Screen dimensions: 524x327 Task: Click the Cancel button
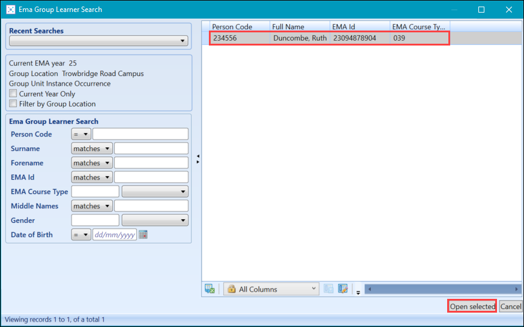click(x=510, y=306)
